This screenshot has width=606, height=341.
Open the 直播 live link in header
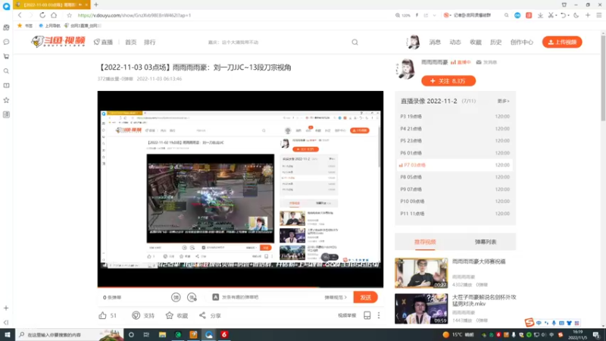(x=103, y=42)
